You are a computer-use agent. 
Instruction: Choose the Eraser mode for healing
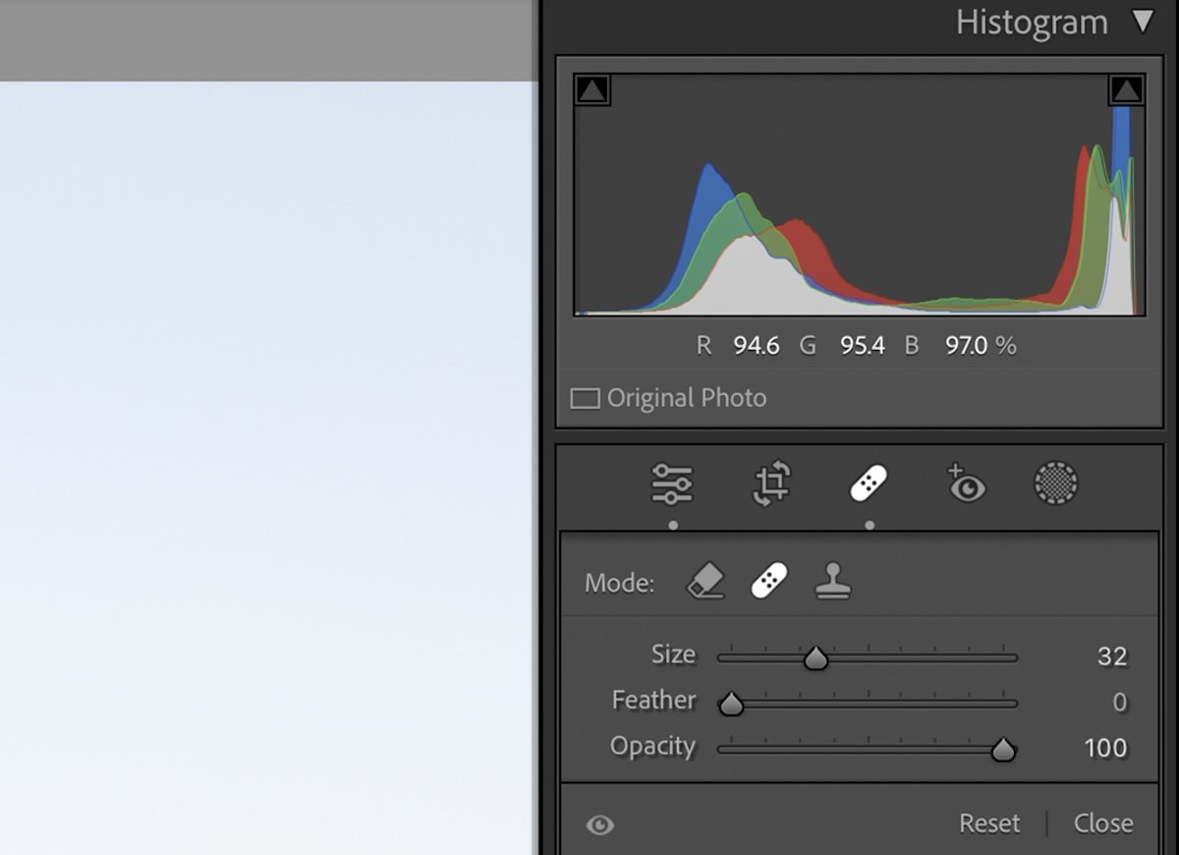705,582
